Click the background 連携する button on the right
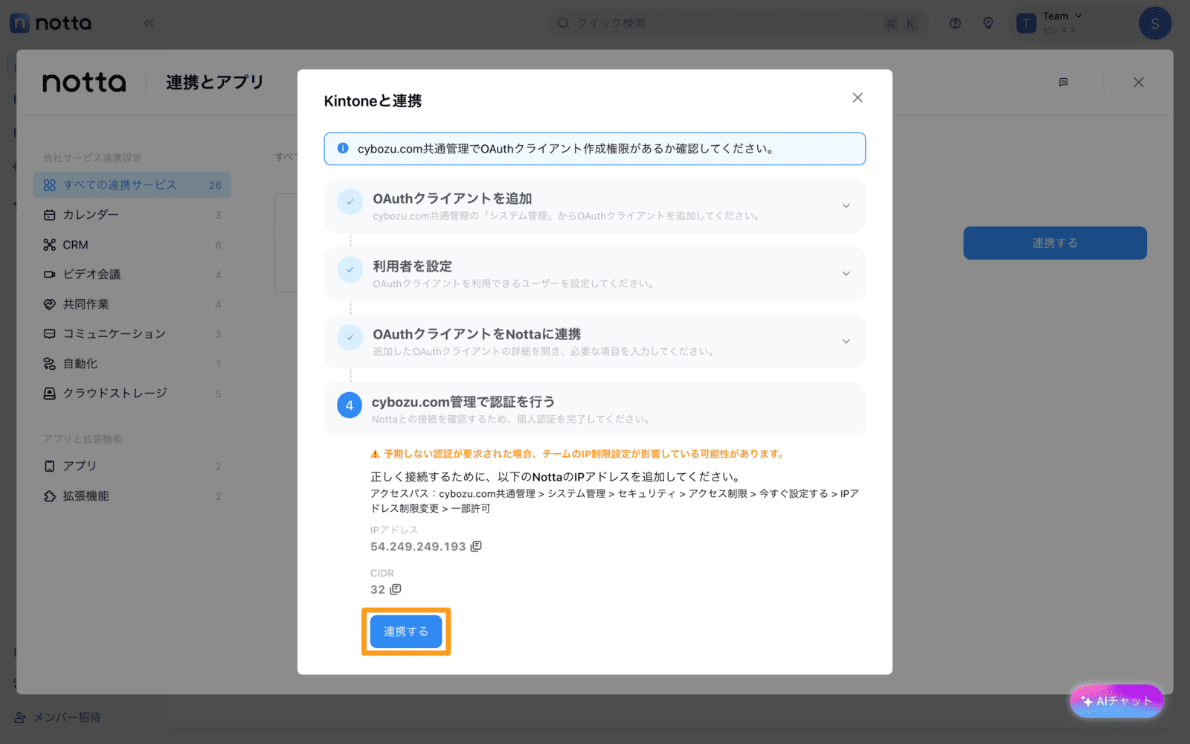 1055,243
